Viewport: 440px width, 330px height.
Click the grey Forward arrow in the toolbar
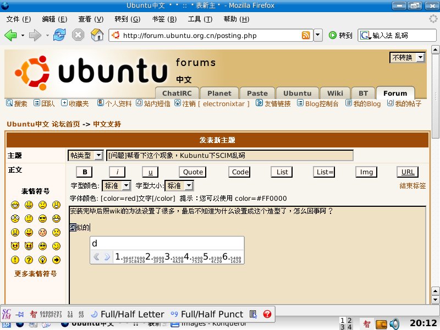pos(35,35)
